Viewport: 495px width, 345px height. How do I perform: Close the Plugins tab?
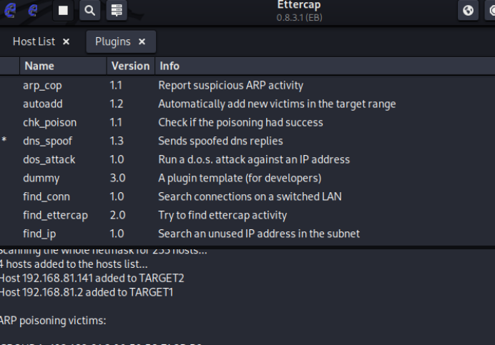142,41
